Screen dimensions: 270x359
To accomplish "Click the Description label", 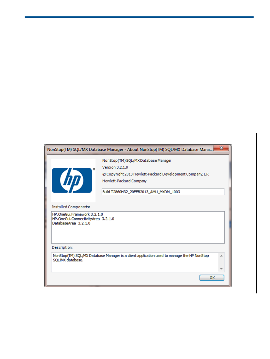I will [62, 248].
